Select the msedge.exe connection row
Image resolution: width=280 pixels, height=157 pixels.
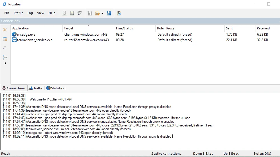[x=145, y=35]
